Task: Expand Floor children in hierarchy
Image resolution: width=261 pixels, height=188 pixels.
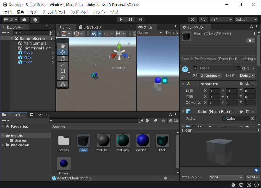Action: pyautogui.click(x=53, y=62)
